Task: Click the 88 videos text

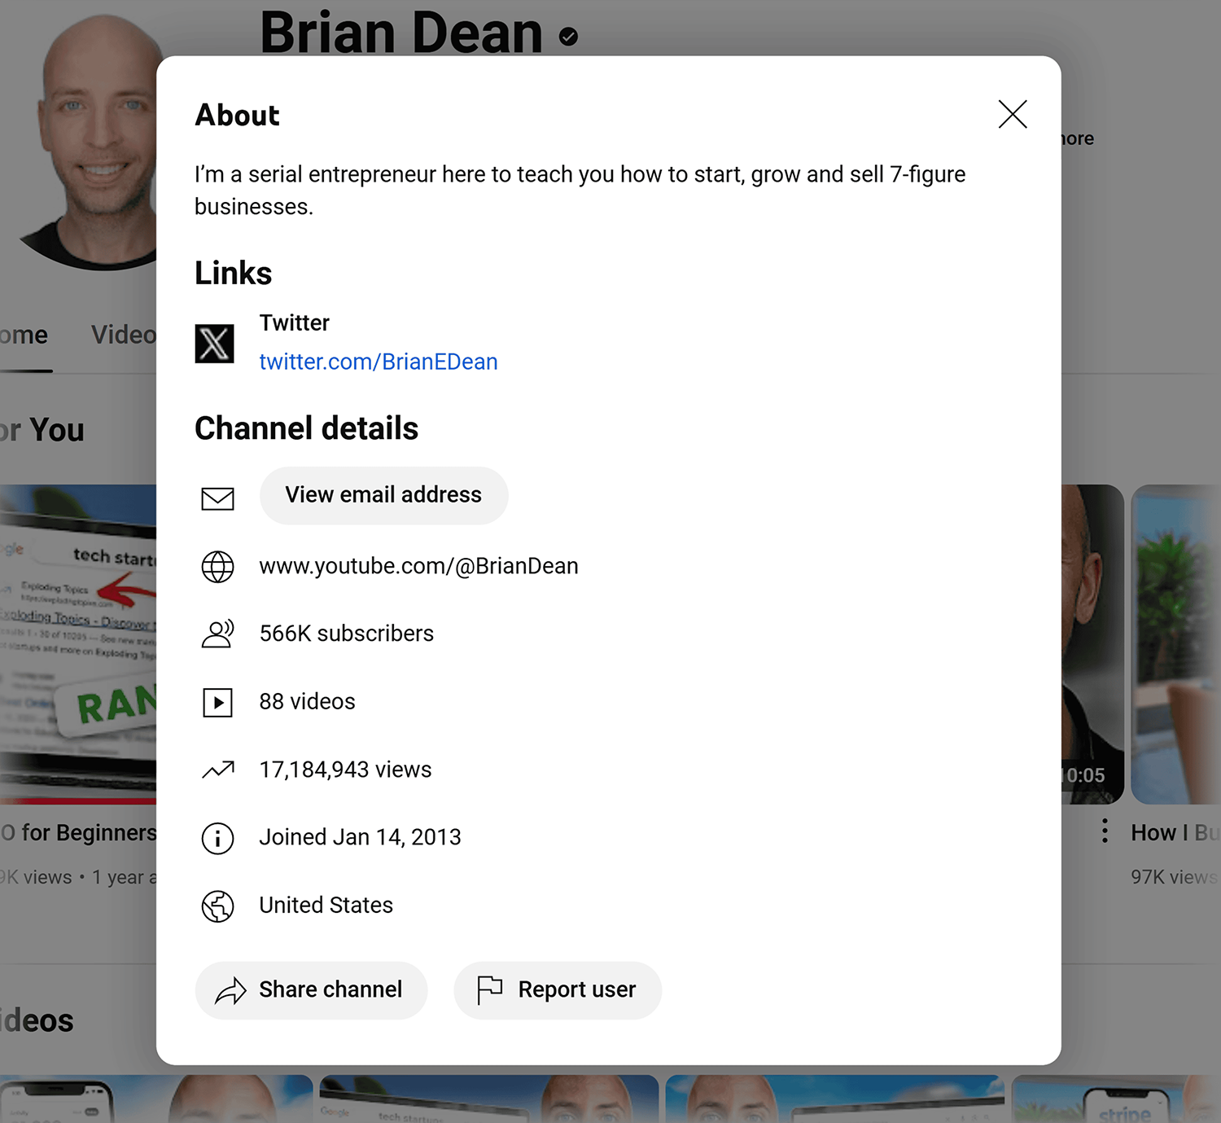Action: [307, 701]
